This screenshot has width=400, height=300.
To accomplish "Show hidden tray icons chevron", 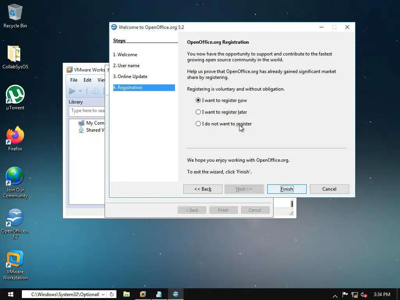I will [335, 296].
